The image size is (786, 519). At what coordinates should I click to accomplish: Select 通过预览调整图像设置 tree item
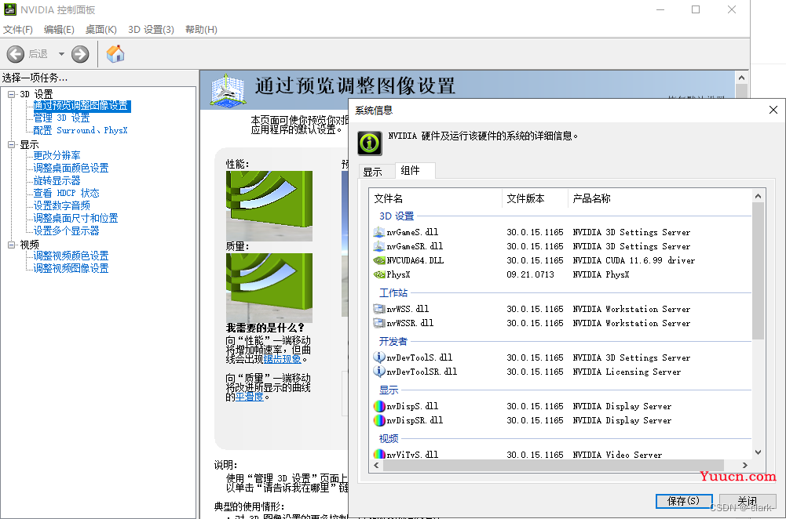[x=81, y=106]
